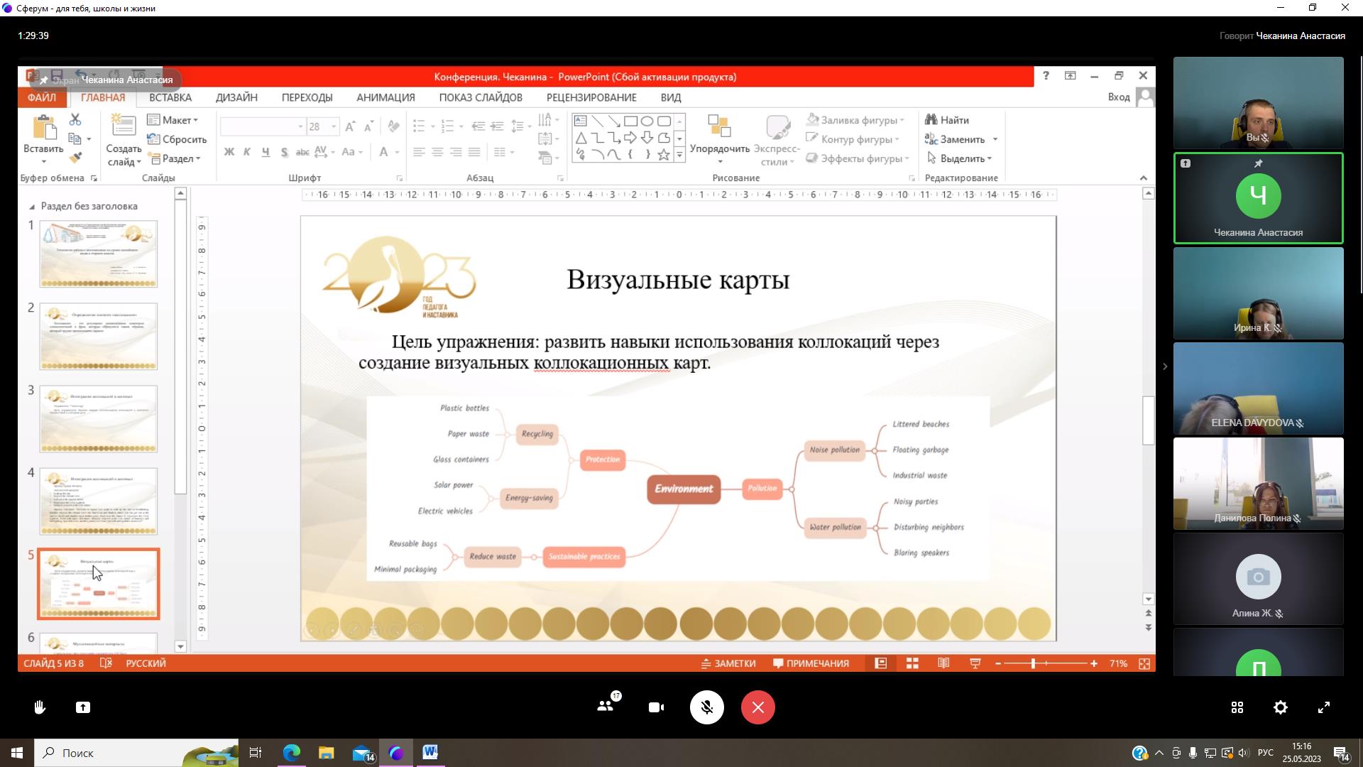The width and height of the screenshot is (1363, 767).
Task: Toggle the camera on
Action: (656, 707)
